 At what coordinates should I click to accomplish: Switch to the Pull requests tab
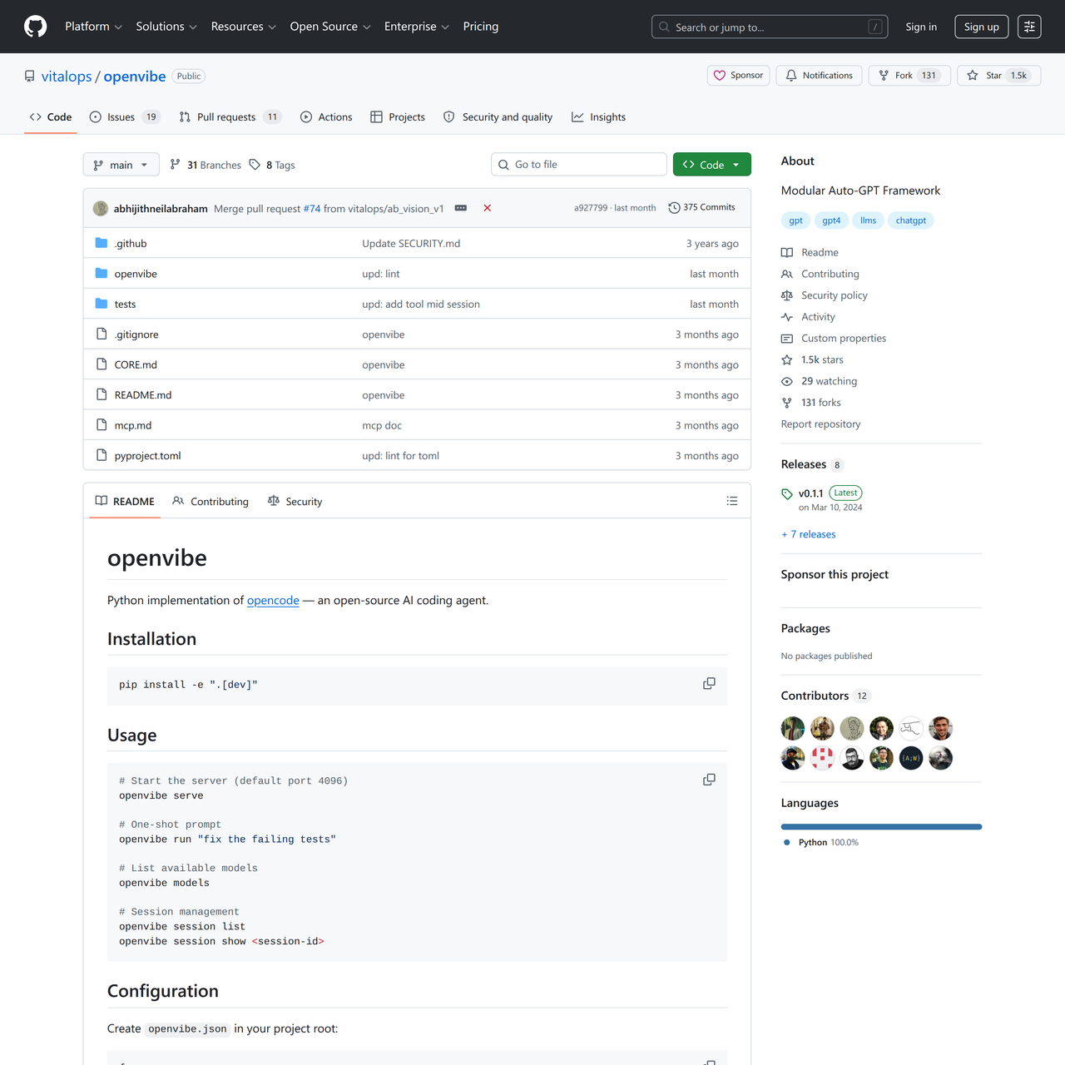[x=230, y=117]
